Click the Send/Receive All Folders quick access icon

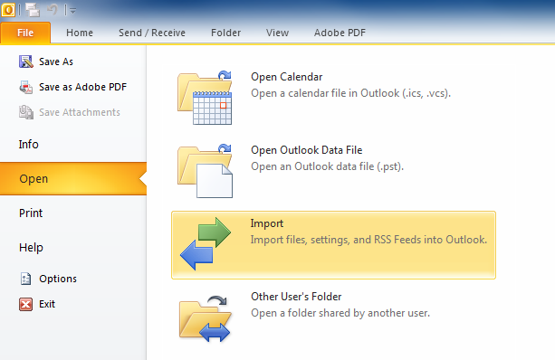[x=33, y=10]
